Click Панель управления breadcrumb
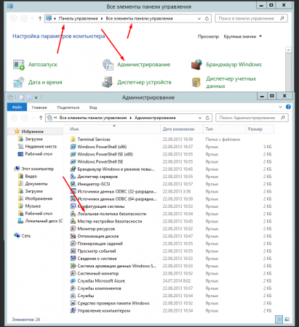This screenshot has width=299, height=327. pos(78,18)
